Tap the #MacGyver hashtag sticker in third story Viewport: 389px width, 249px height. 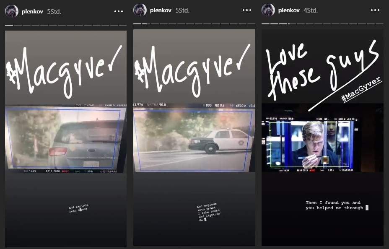coord(361,89)
